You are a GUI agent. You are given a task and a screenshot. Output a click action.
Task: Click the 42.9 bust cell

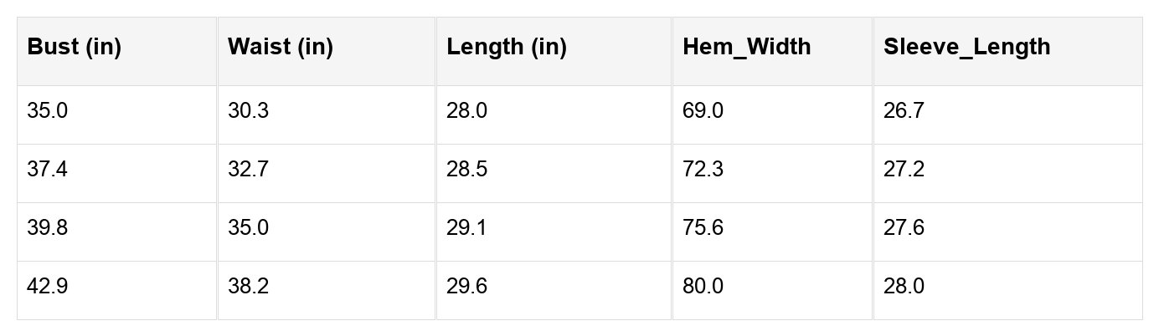coord(48,287)
